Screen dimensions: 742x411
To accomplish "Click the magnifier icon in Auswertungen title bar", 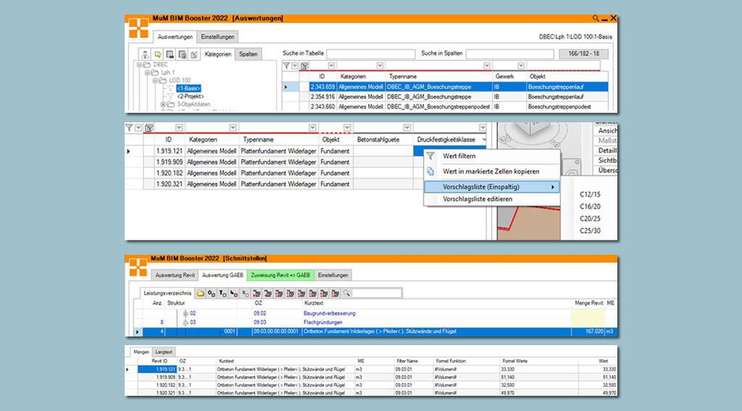I will (x=596, y=18).
